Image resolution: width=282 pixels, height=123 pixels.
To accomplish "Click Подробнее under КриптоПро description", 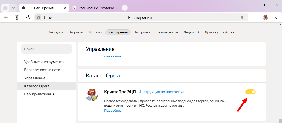I will pyautogui.click(x=113, y=110).
